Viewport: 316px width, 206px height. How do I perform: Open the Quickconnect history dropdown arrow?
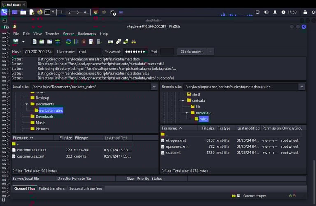click(x=211, y=52)
